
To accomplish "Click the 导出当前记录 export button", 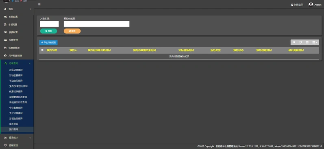I will [x=48, y=42].
